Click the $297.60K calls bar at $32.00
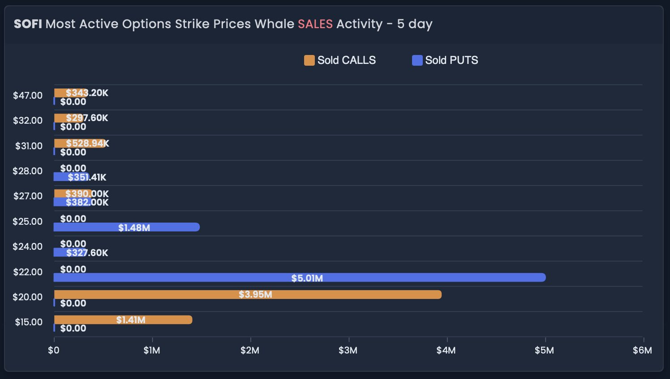This screenshot has height=379, width=670. coord(69,118)
